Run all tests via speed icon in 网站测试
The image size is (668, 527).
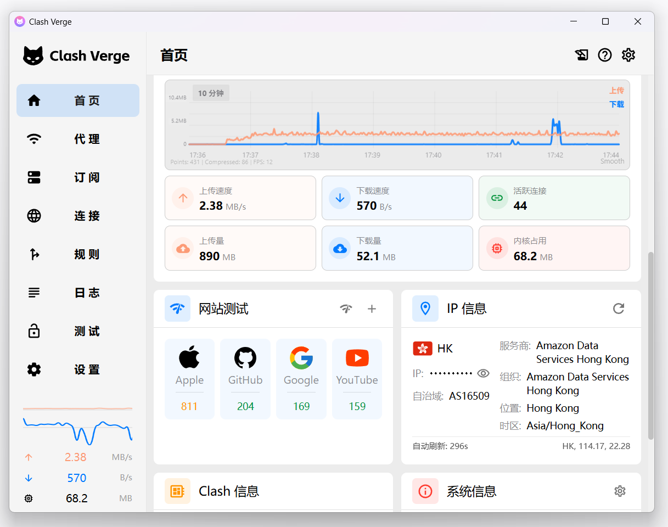click(x=346, y=309)
